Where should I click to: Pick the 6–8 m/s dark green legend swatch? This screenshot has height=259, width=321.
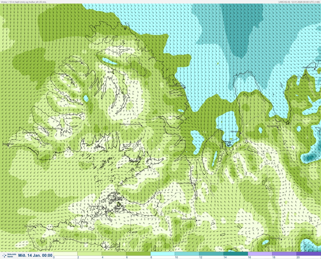click(138, 254)
